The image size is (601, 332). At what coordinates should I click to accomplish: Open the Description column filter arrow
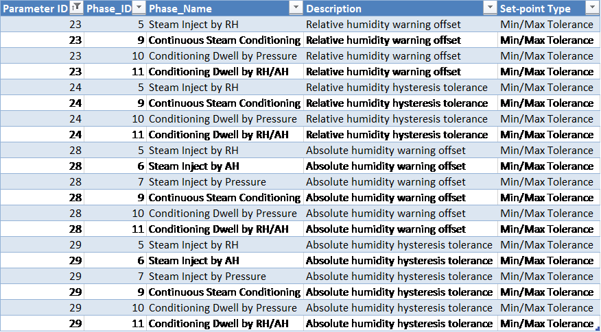pos(491,8)
